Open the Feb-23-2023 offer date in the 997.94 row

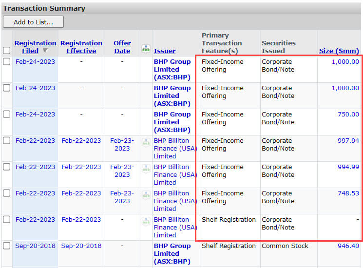122,144
